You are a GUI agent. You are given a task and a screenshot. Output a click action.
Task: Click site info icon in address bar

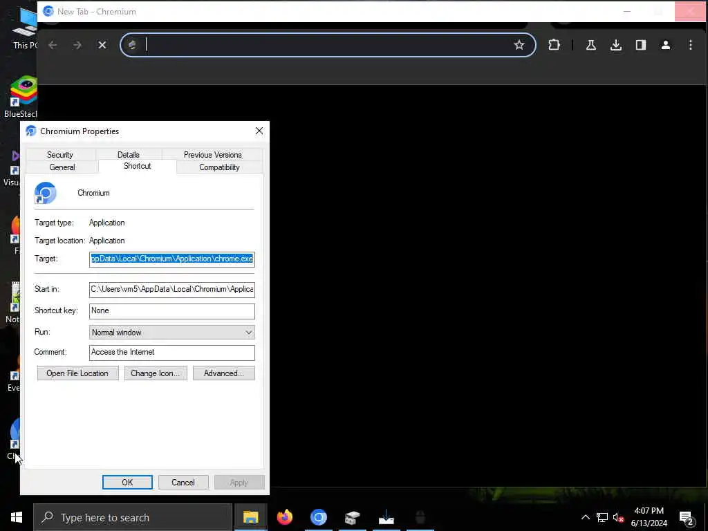[132, 45]
